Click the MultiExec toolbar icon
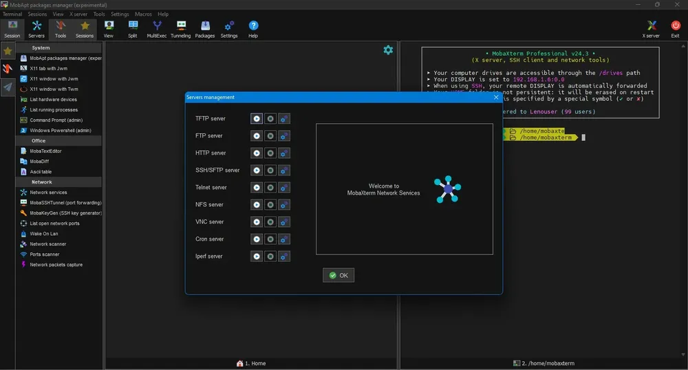688x370 pixels. coord(157,30)
